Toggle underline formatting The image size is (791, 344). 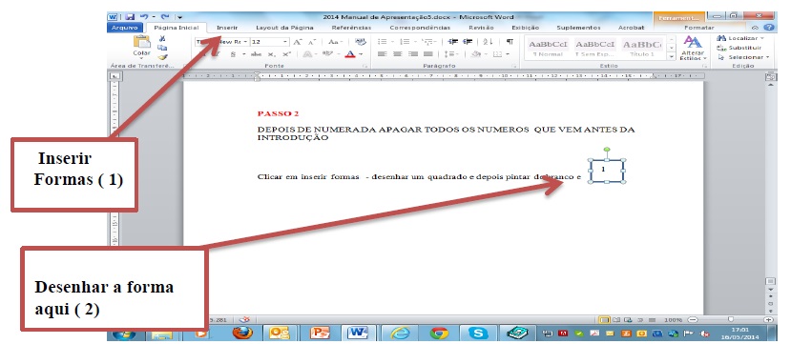click(233, 54)
